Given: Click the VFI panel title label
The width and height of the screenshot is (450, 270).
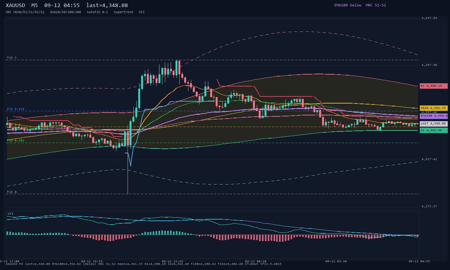Looking at the screenshot, I should [x=11, y=214].
